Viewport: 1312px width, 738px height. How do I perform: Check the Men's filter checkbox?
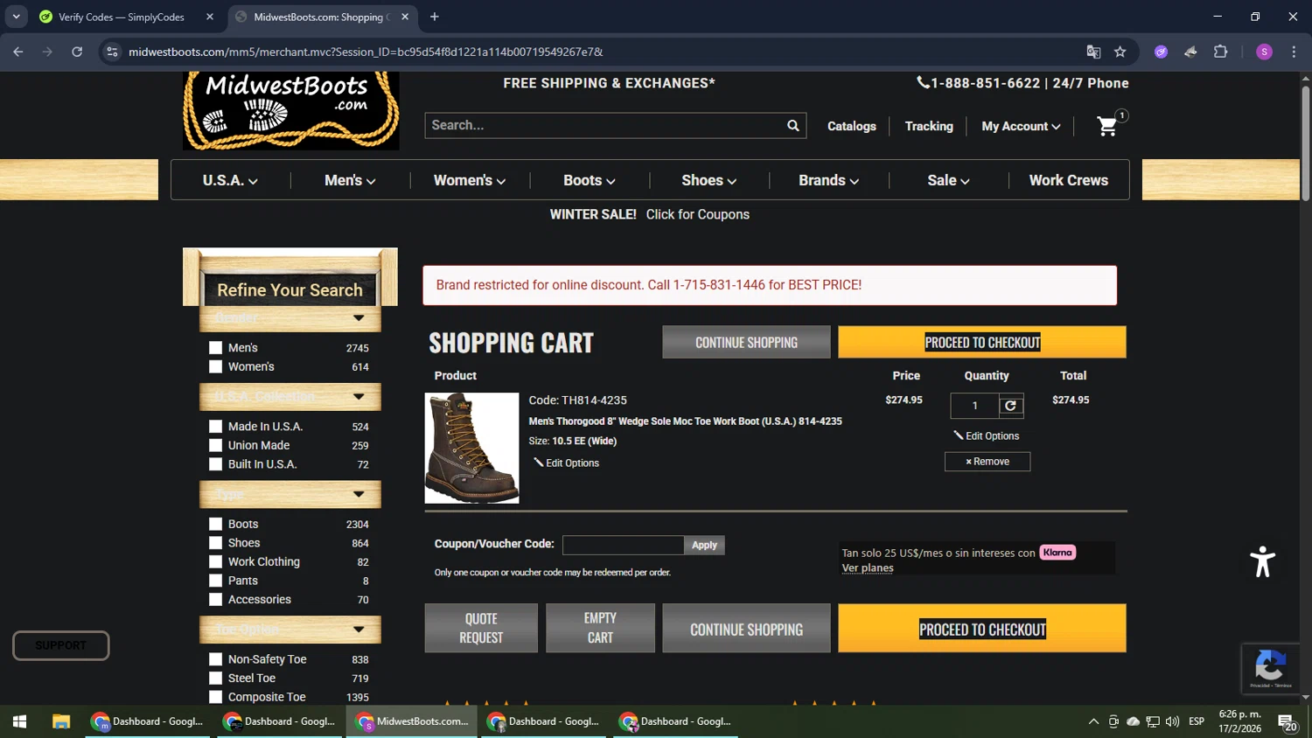(x=215, y=348)
